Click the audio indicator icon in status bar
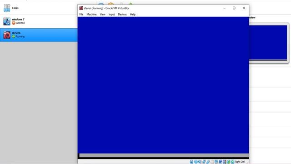This screenshot has height=164, width=291. tap(200, 162)
